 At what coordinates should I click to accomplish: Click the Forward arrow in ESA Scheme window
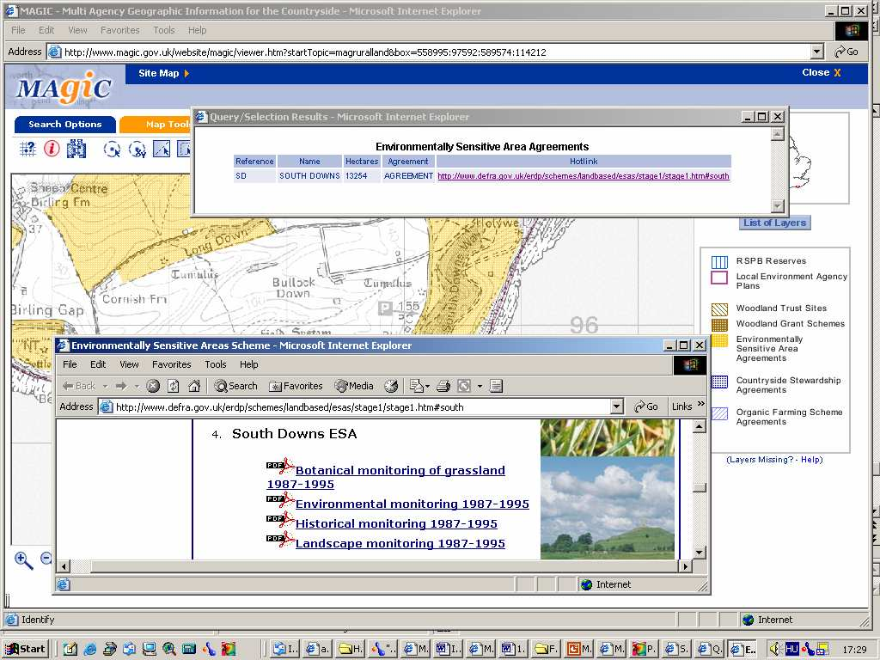pos(121,386)
